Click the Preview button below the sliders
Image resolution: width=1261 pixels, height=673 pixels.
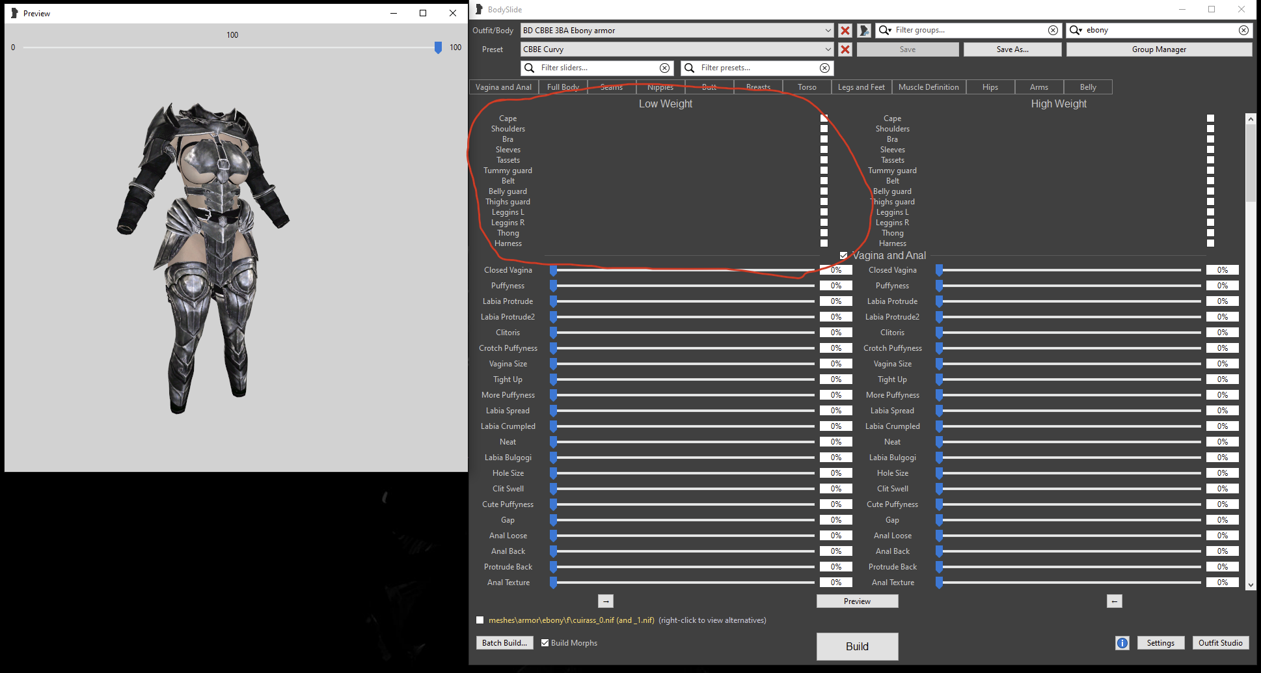pos(857,601)
